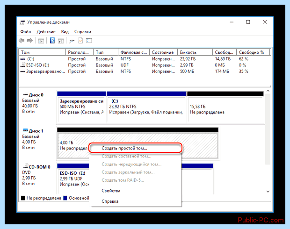Sort by the Файловая с... column header
The height and width of the screenshot is (229, 290).
click(134, 52)
